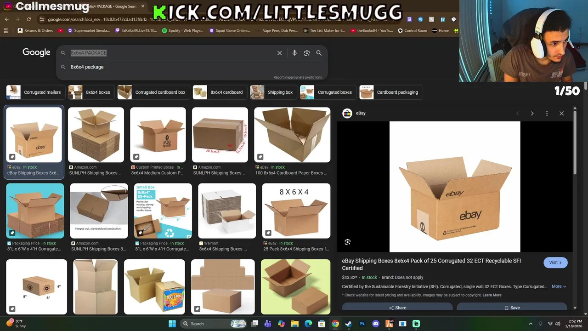Select the eBay Shipping Boxes thumbnail
This screenshot has width=588, height=331.
34,135
